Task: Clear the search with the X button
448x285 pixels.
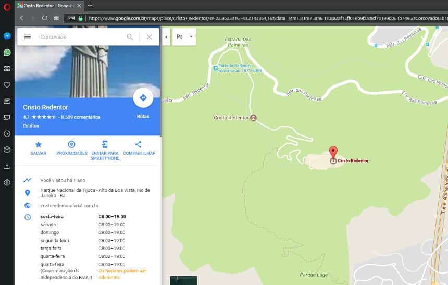Action: pos(149,37)
